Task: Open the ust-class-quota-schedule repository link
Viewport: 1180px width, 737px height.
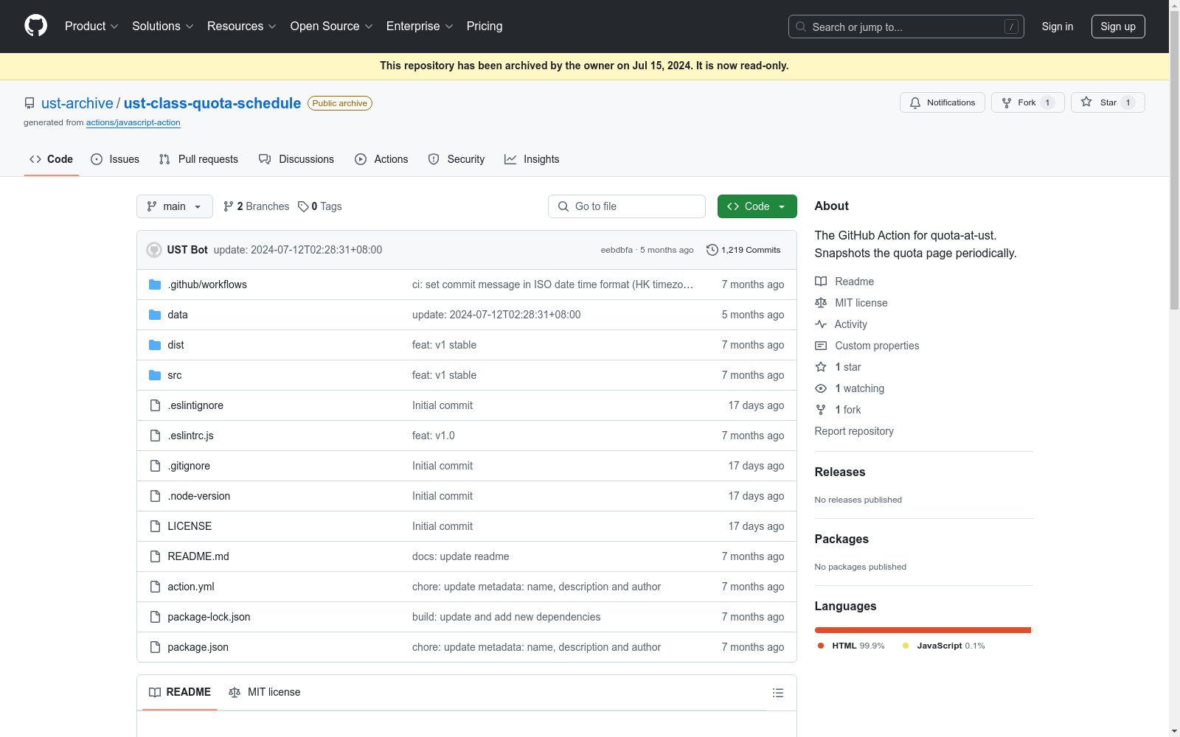Action: [x=212, y=103]
